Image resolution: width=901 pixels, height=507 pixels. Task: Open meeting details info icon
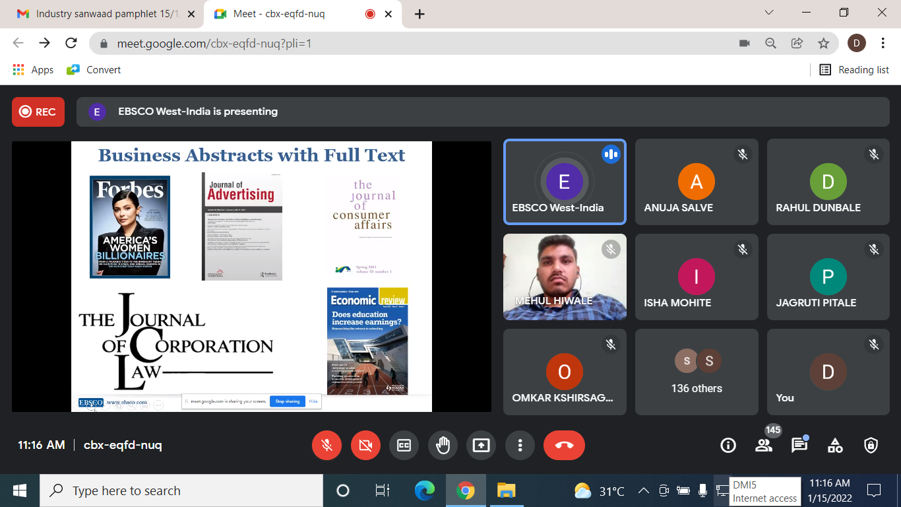pos(728,446)
